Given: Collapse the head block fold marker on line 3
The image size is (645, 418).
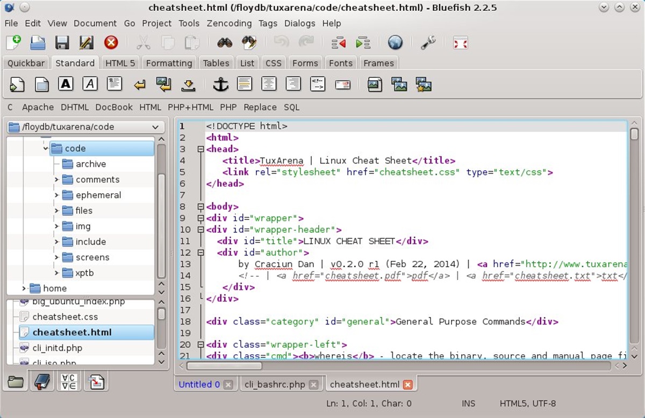Looking at the screenshot, I should [x=201, y=149].
